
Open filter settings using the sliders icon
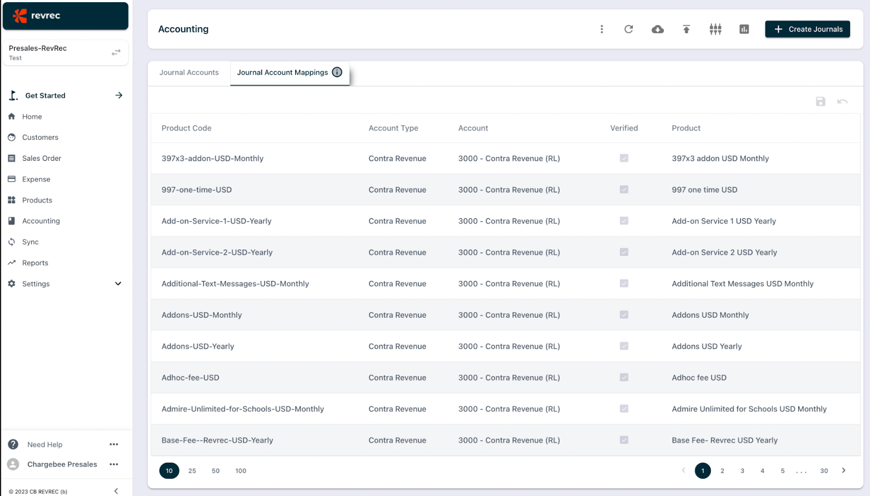pyautogui.click(x=714, y=29)
